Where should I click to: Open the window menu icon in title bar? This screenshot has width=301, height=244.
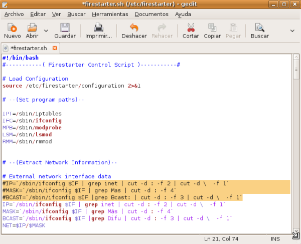tap(6, 5)
